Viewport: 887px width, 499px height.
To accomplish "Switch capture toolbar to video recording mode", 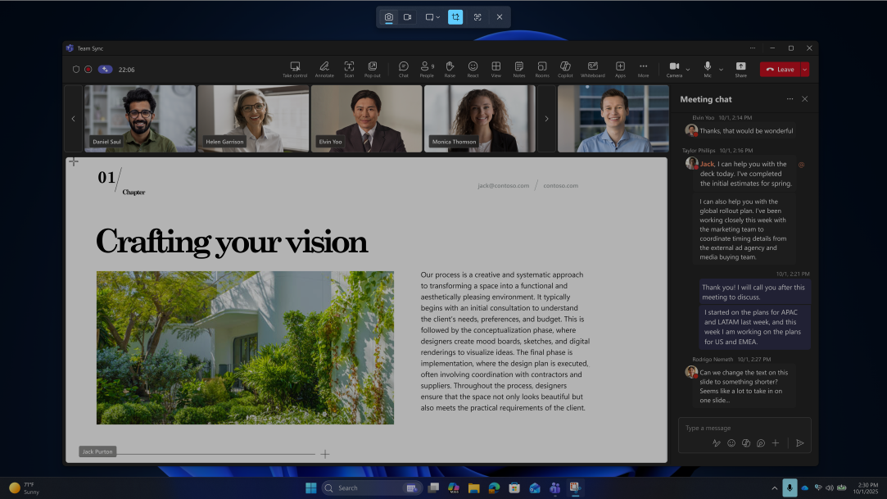I will click(407, 16).
